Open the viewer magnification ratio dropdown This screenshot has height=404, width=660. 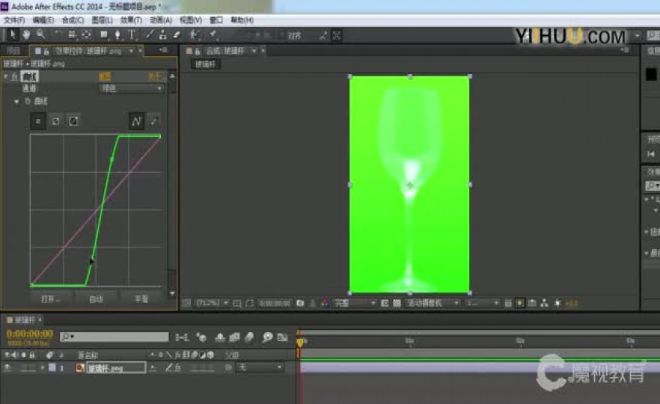pyautogui.click(x=213, y=303)
